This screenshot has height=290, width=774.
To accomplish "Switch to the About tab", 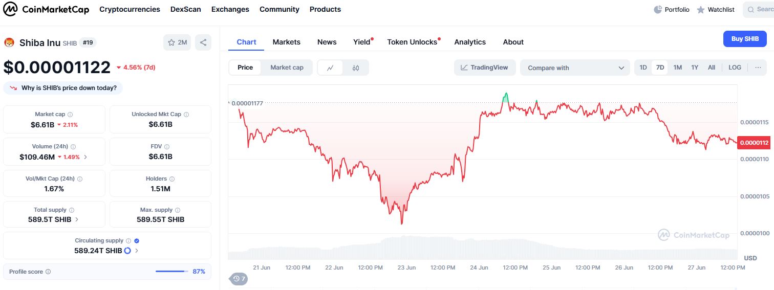I will click(x=513, y=42).
